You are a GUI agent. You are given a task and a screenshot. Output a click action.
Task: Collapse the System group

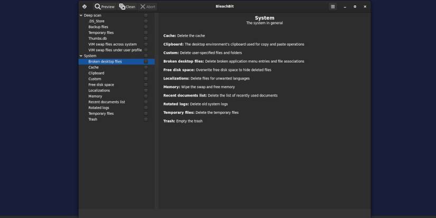[81, 56]
